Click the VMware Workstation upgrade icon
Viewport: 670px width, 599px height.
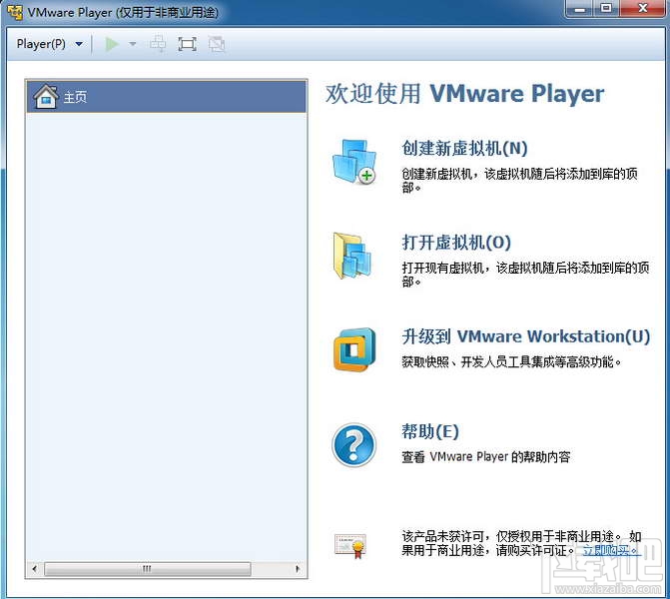click(354, 349)
